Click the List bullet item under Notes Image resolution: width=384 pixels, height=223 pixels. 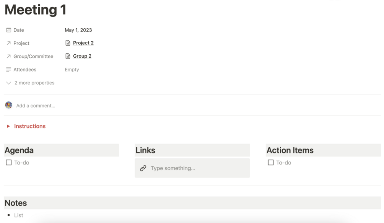pyautogui.click(x=19, y=215)
